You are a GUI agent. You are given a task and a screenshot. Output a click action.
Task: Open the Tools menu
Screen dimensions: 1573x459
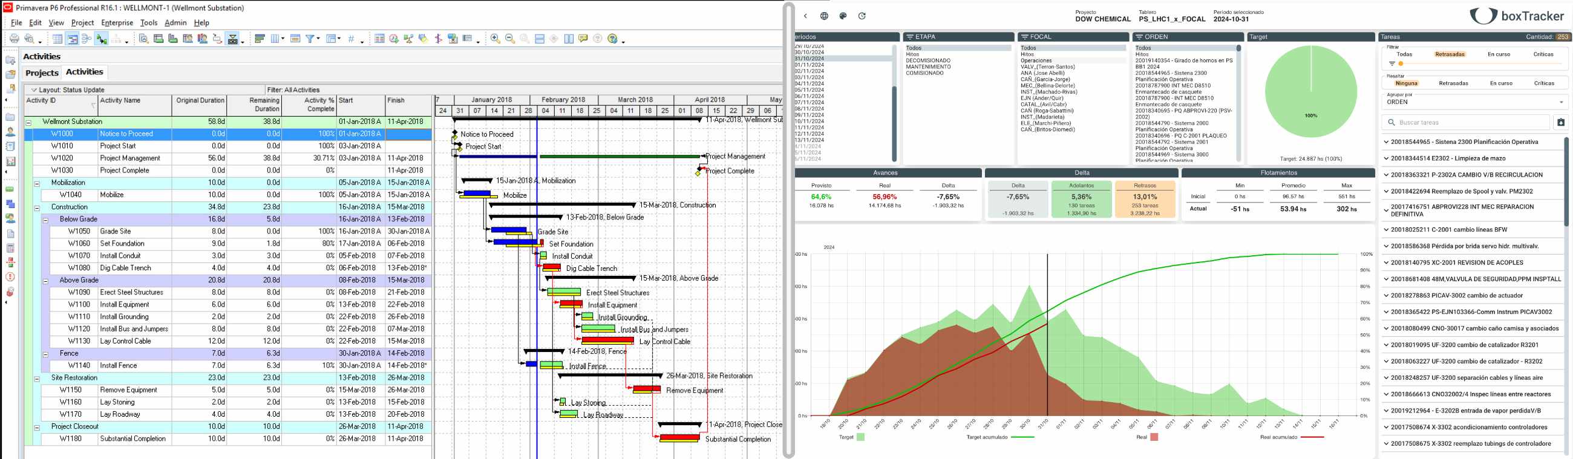[148, 22]
